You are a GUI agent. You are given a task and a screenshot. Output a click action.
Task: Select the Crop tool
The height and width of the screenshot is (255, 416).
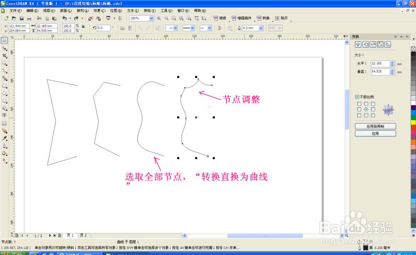pyautogui.click(x=5, y=56)
